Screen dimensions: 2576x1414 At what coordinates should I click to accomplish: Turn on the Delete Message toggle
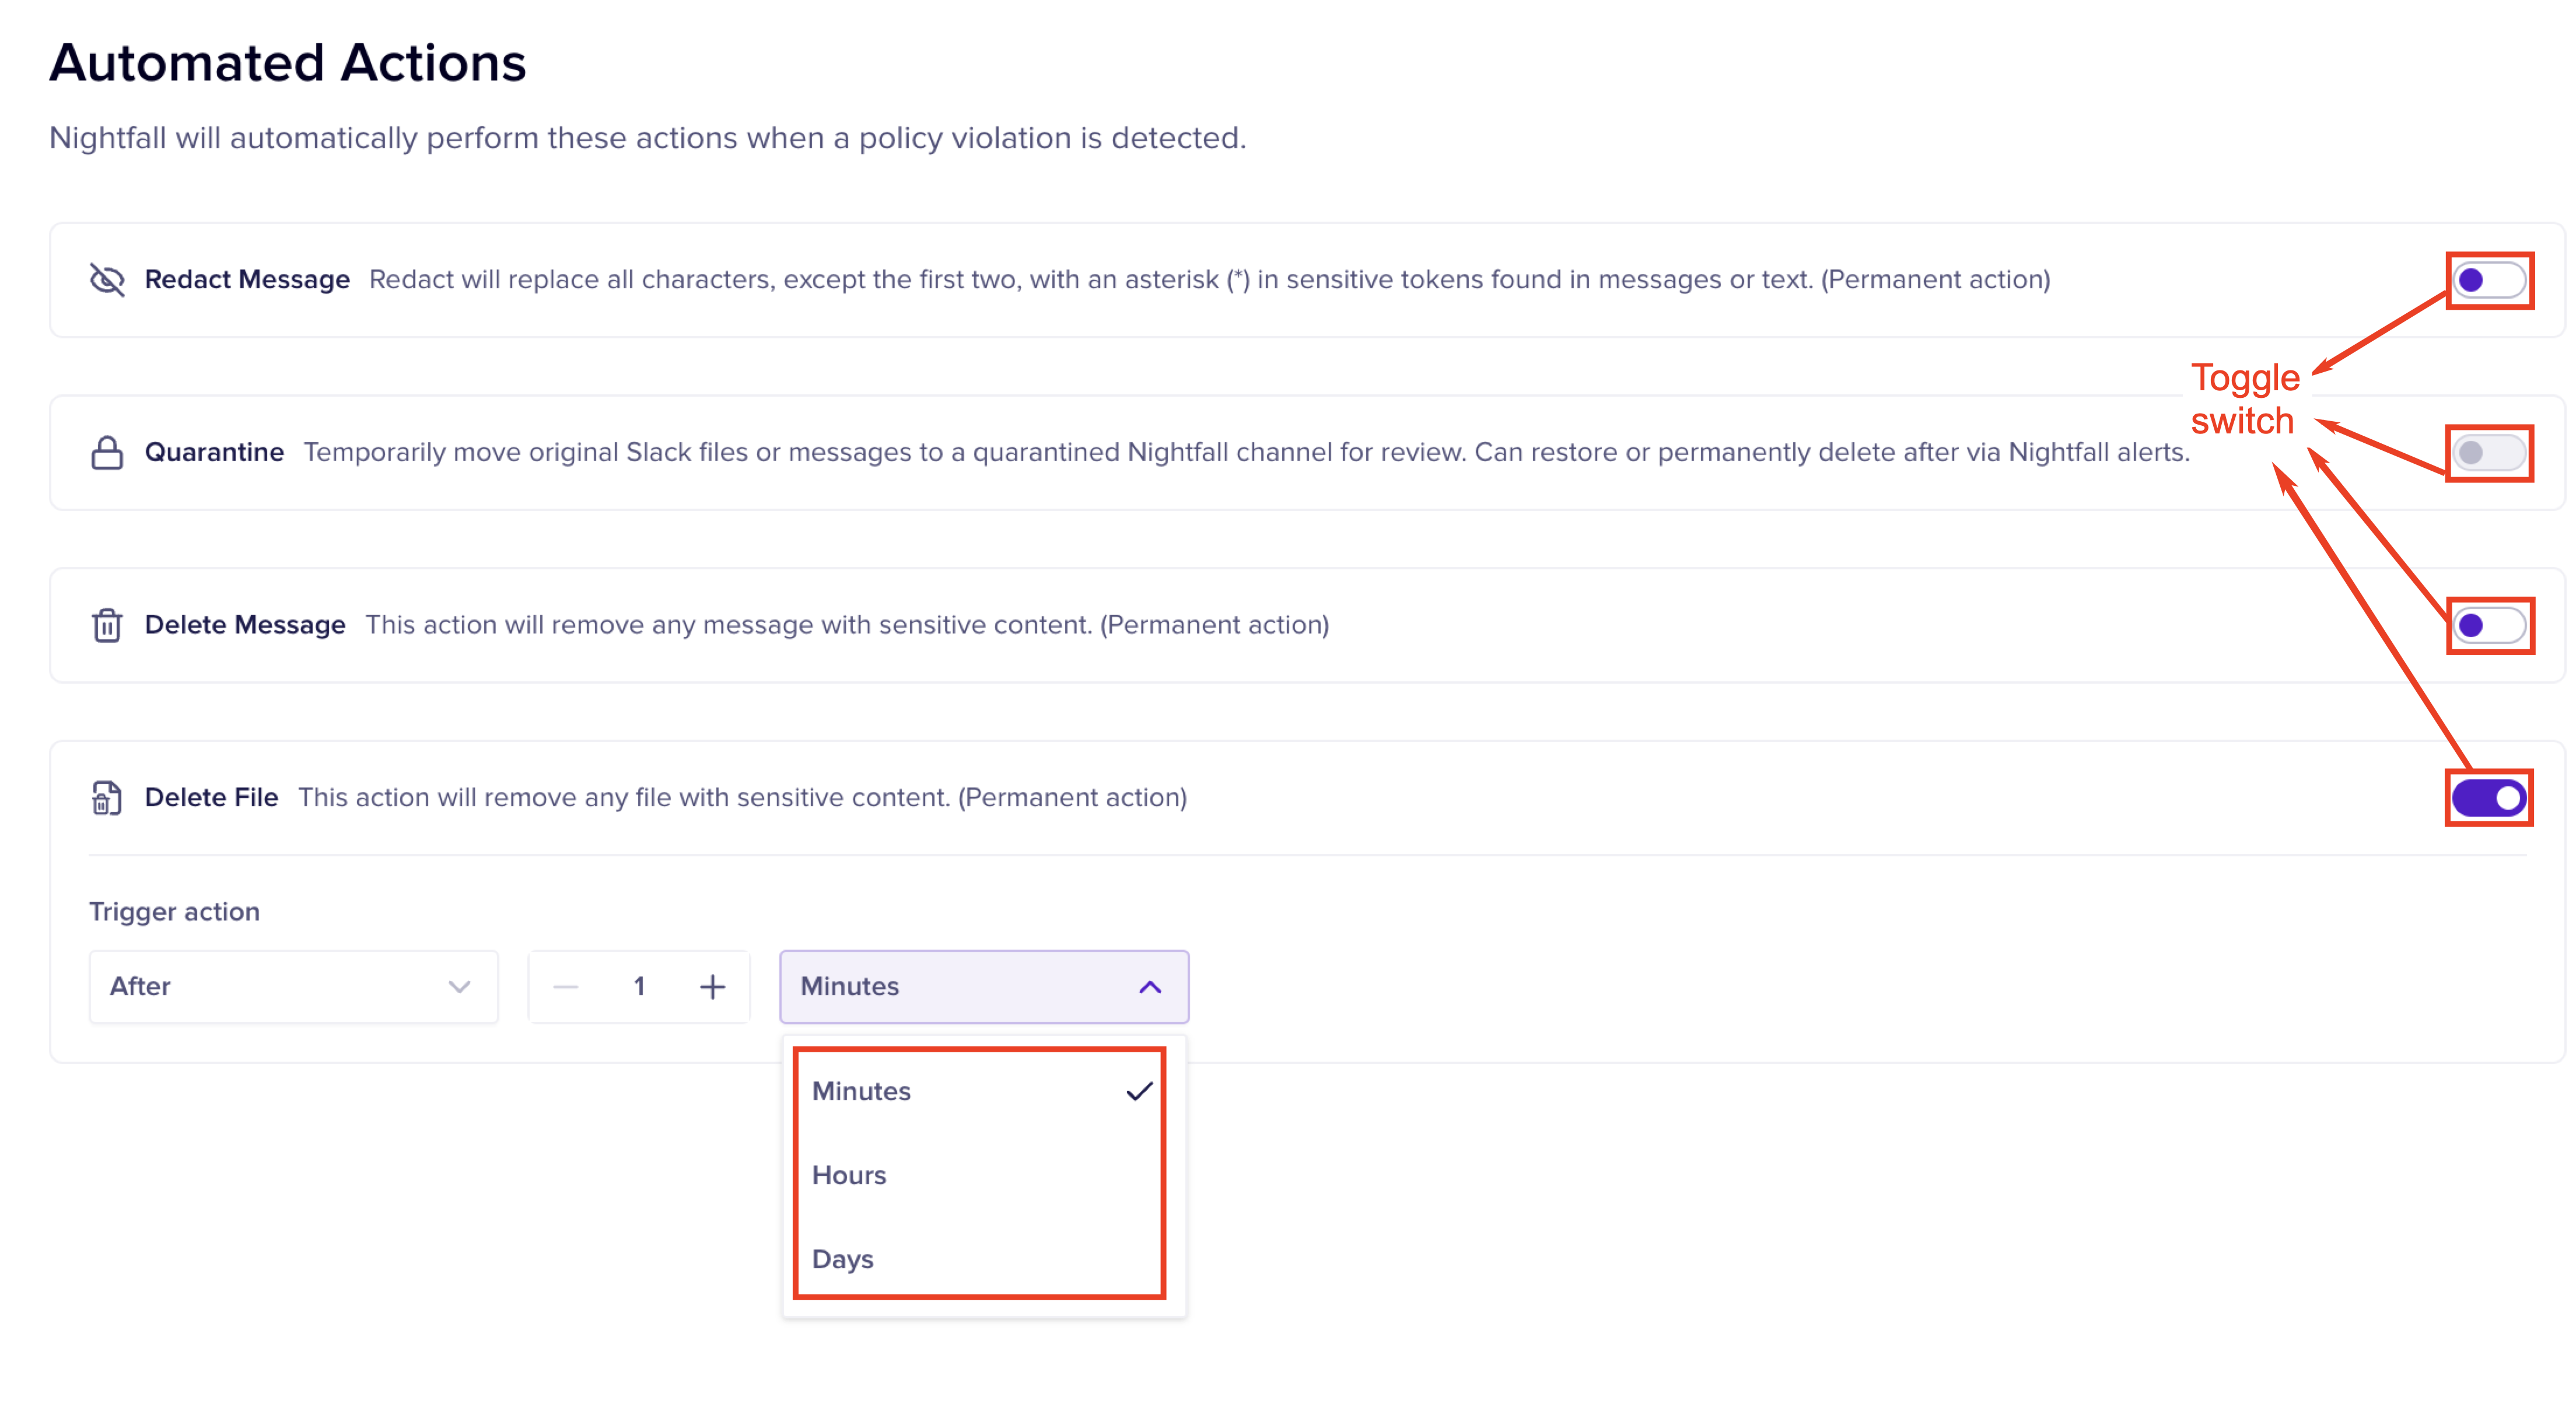(2489, 626)
